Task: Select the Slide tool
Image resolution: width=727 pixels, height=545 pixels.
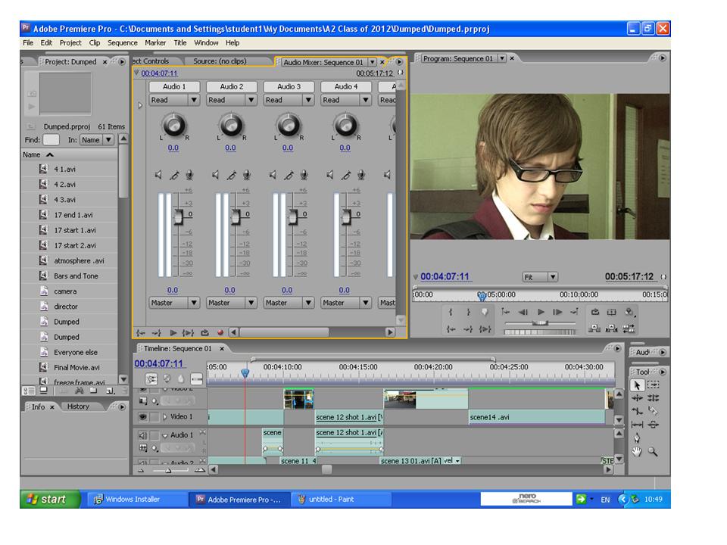Action: [654, 425]
